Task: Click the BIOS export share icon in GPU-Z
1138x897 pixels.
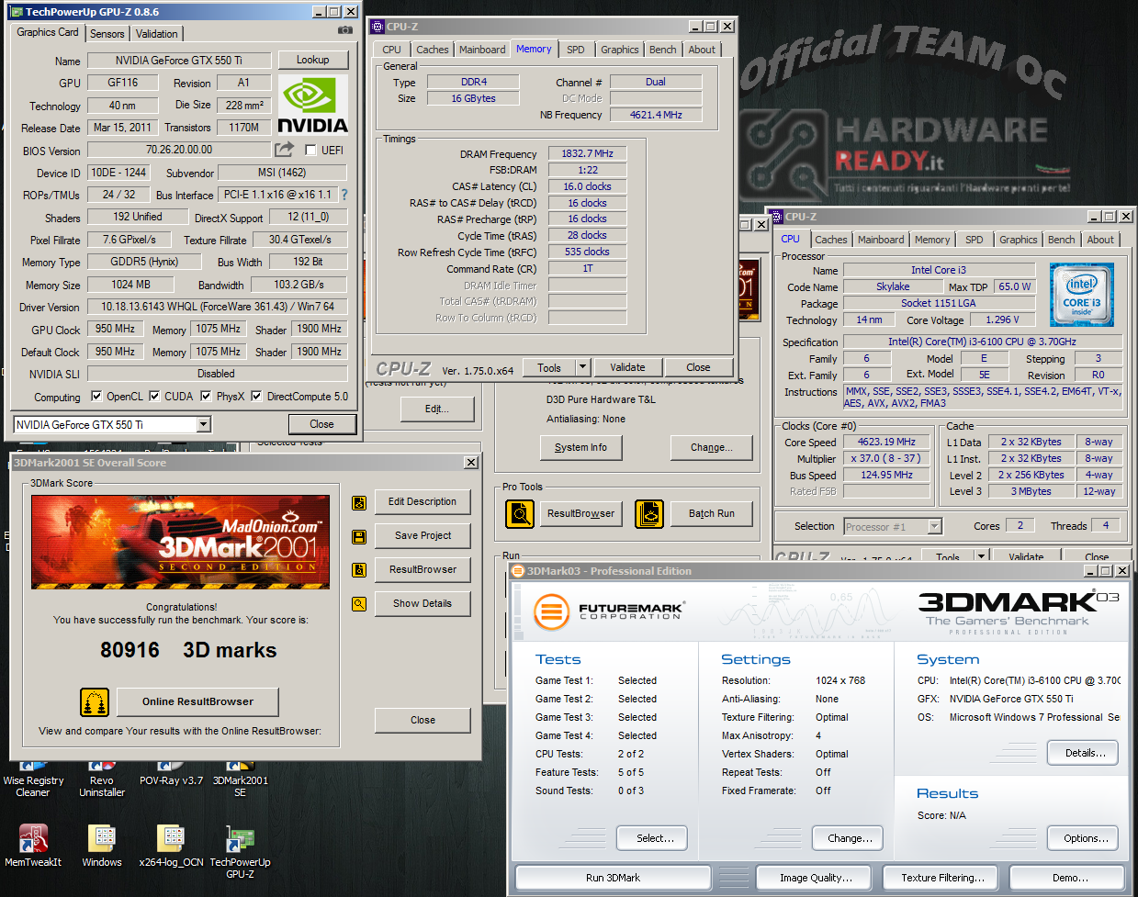Action: pos(285,150)
